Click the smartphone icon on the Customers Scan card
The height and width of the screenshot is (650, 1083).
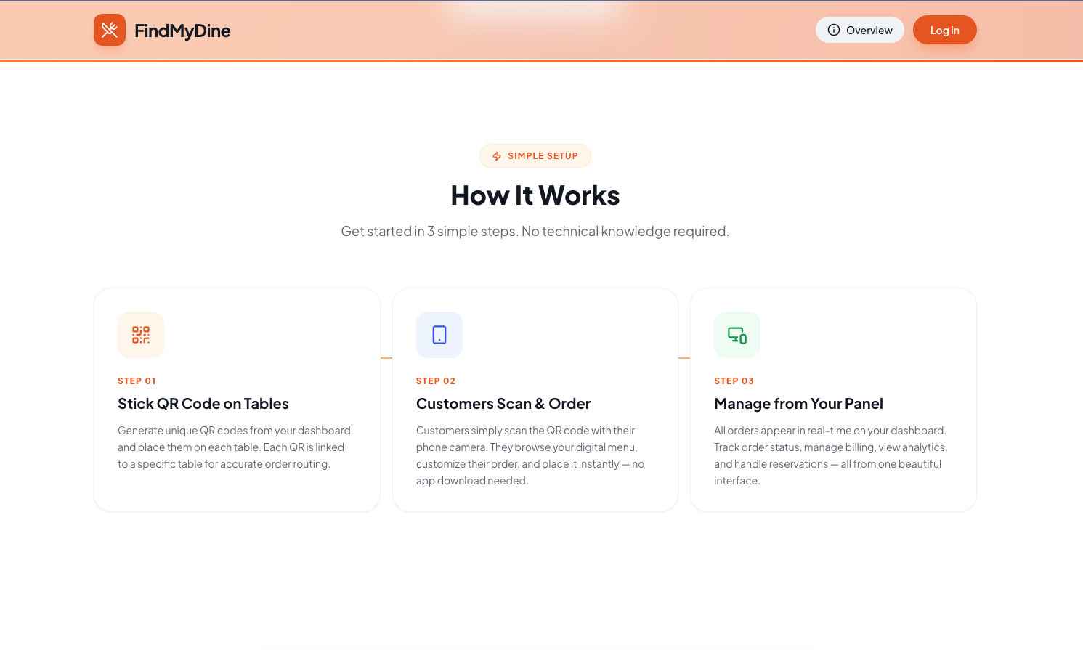tap(439, 335)
